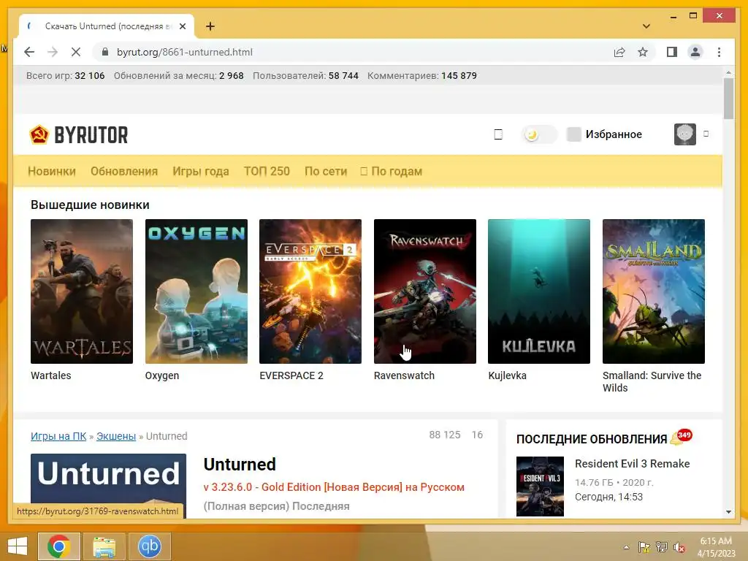Click the scrollbar down arrow
Screen dimensions: 748x561
click(728, 512)
